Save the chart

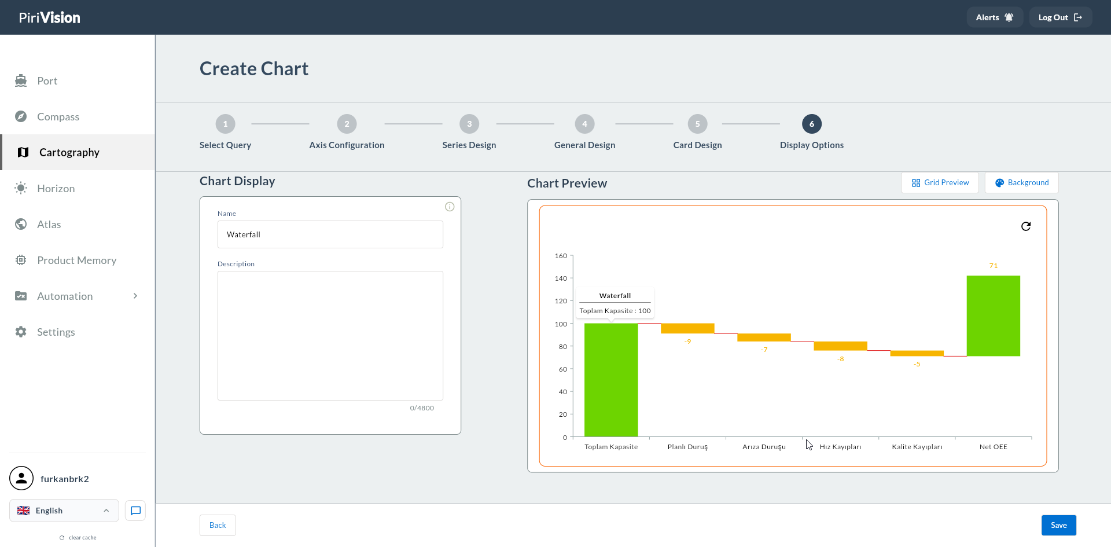click(x=1059, y=525)
